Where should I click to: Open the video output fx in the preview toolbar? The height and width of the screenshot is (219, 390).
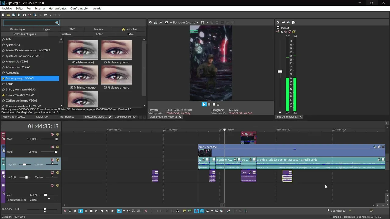click(161, 23)
